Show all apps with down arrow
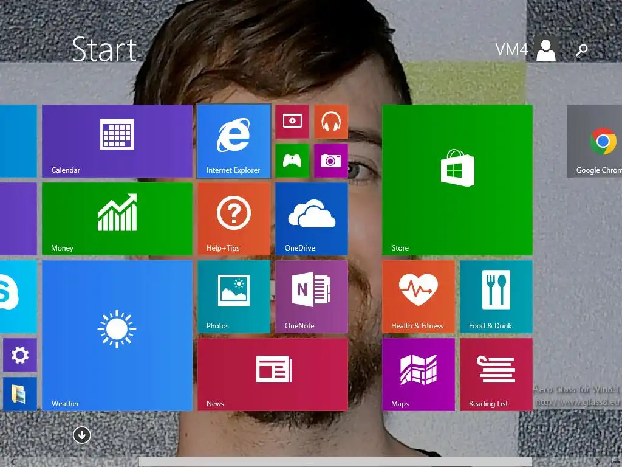This screenshot has width=622, height=467. coord(82,435)
